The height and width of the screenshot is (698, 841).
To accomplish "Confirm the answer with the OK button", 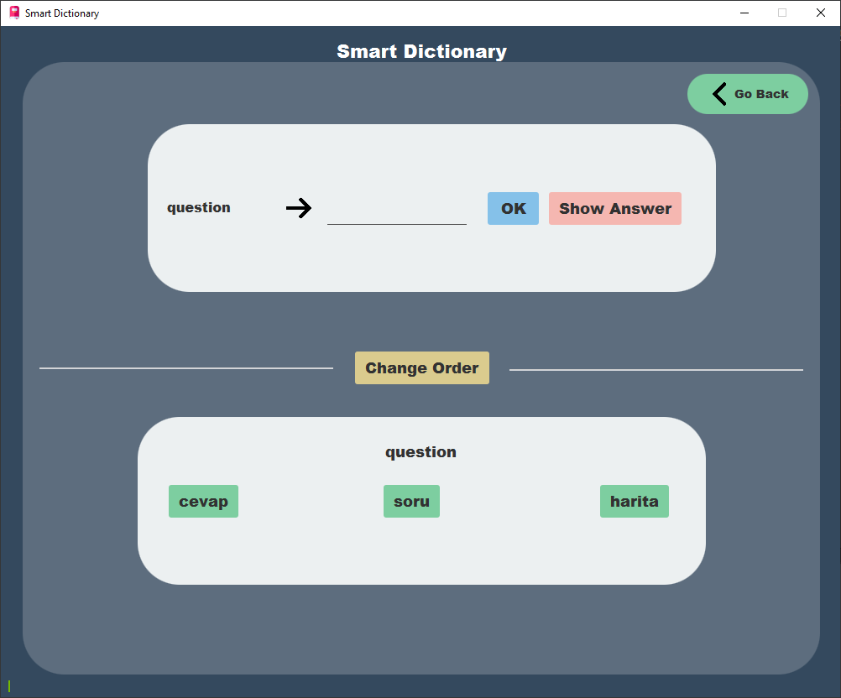I will click(x=513, y=209).
